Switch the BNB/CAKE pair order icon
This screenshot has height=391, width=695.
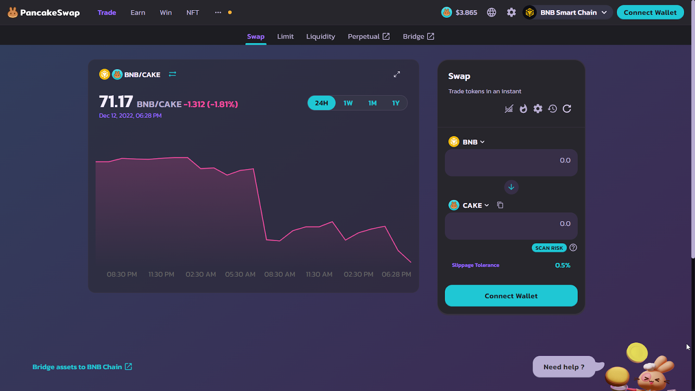click(172, 74)
